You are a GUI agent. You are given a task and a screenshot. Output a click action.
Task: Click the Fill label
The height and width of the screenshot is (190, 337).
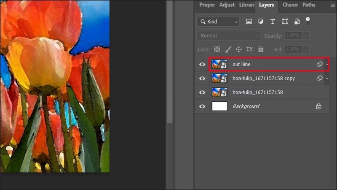(x=278, y=50)
